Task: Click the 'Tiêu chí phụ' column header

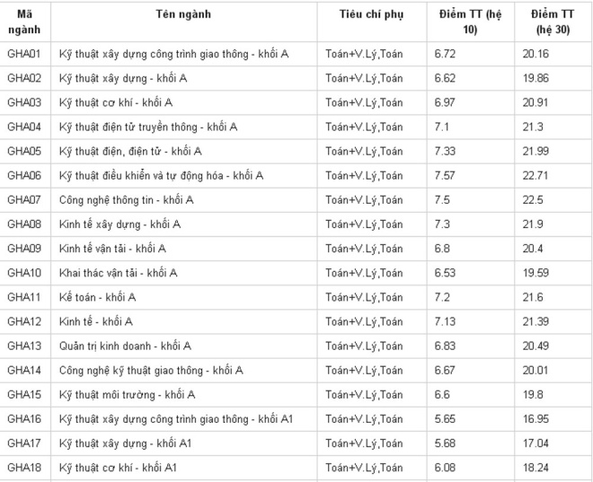Action: coord(371,14)
